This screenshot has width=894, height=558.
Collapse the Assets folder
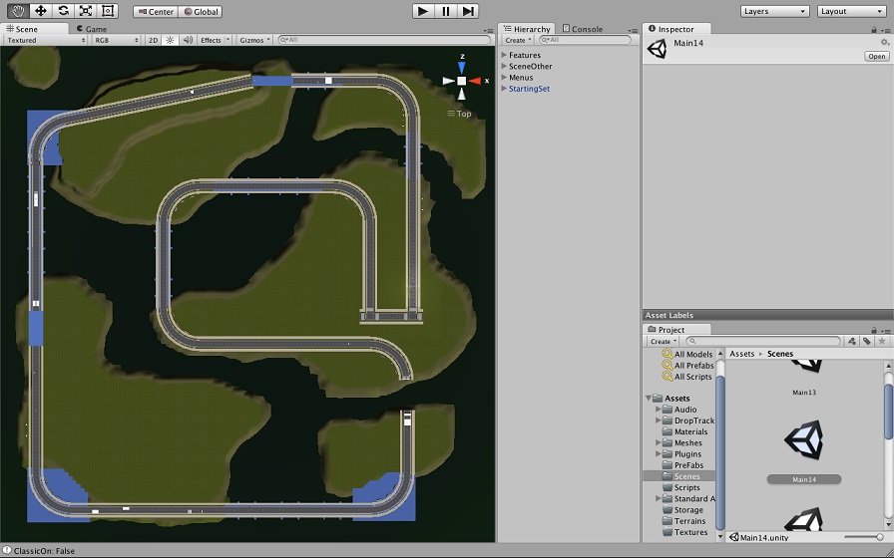tap(649, 398)
